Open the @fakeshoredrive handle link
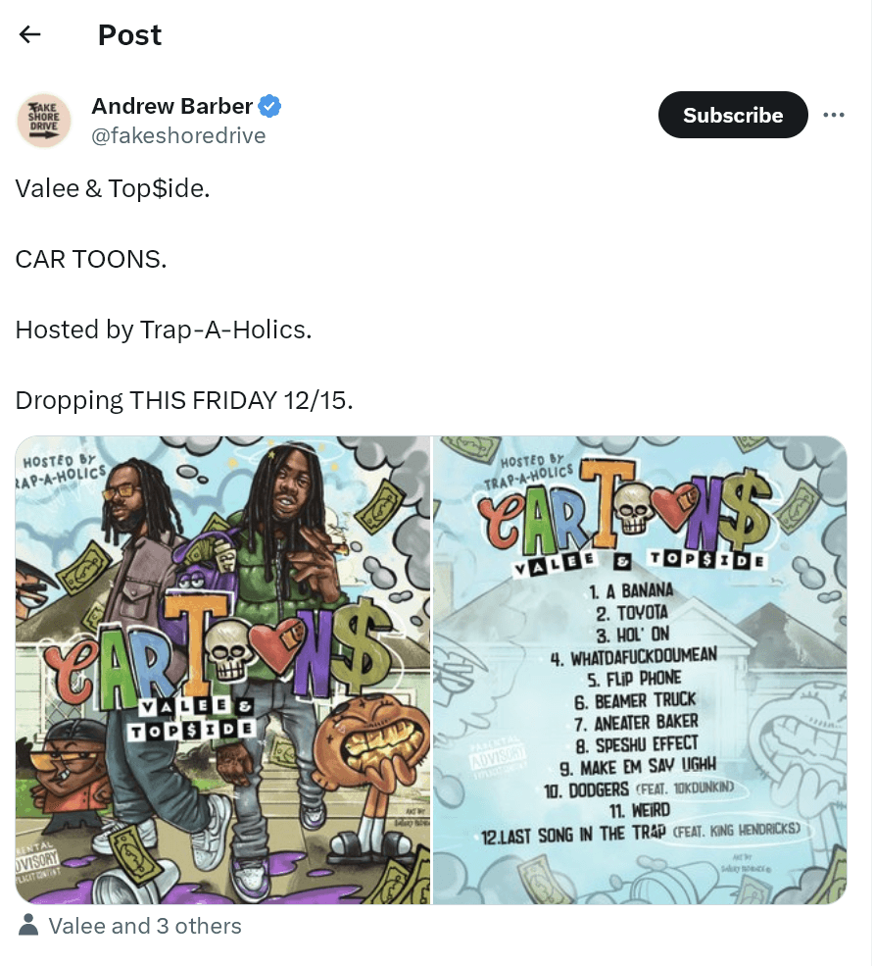The width and height of the screenshot is (874, 966). click(x=178, y=135)
